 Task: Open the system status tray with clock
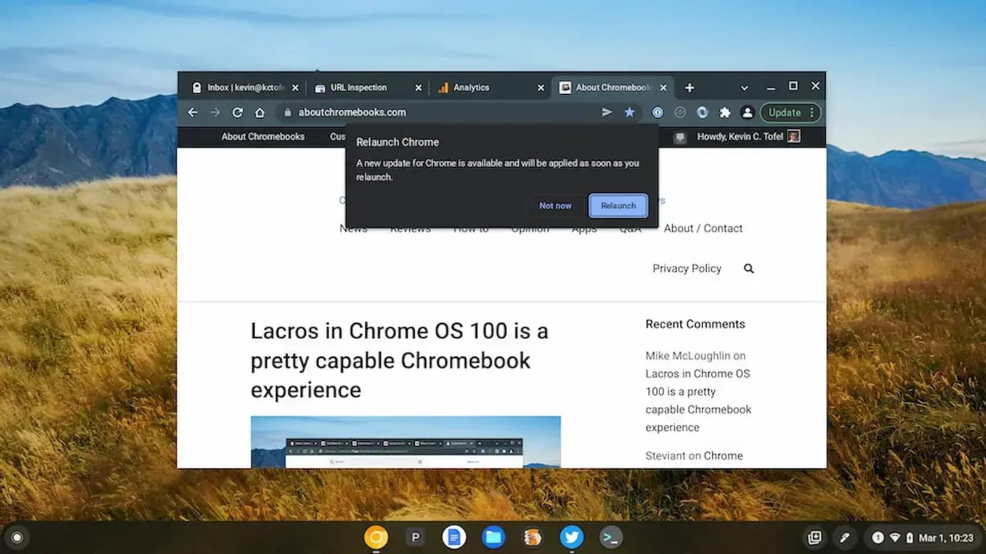[x=922, y=537]
